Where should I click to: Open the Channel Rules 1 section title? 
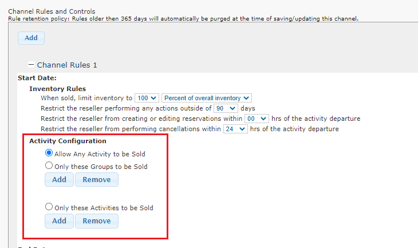pos(67,65)
